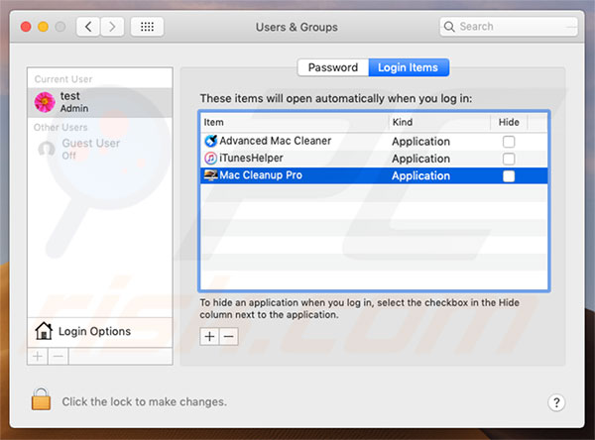The width and height of the screenshot is (595, 440).
Task: Click the iTunesHelper music icon
Action: tap(211, 158)
